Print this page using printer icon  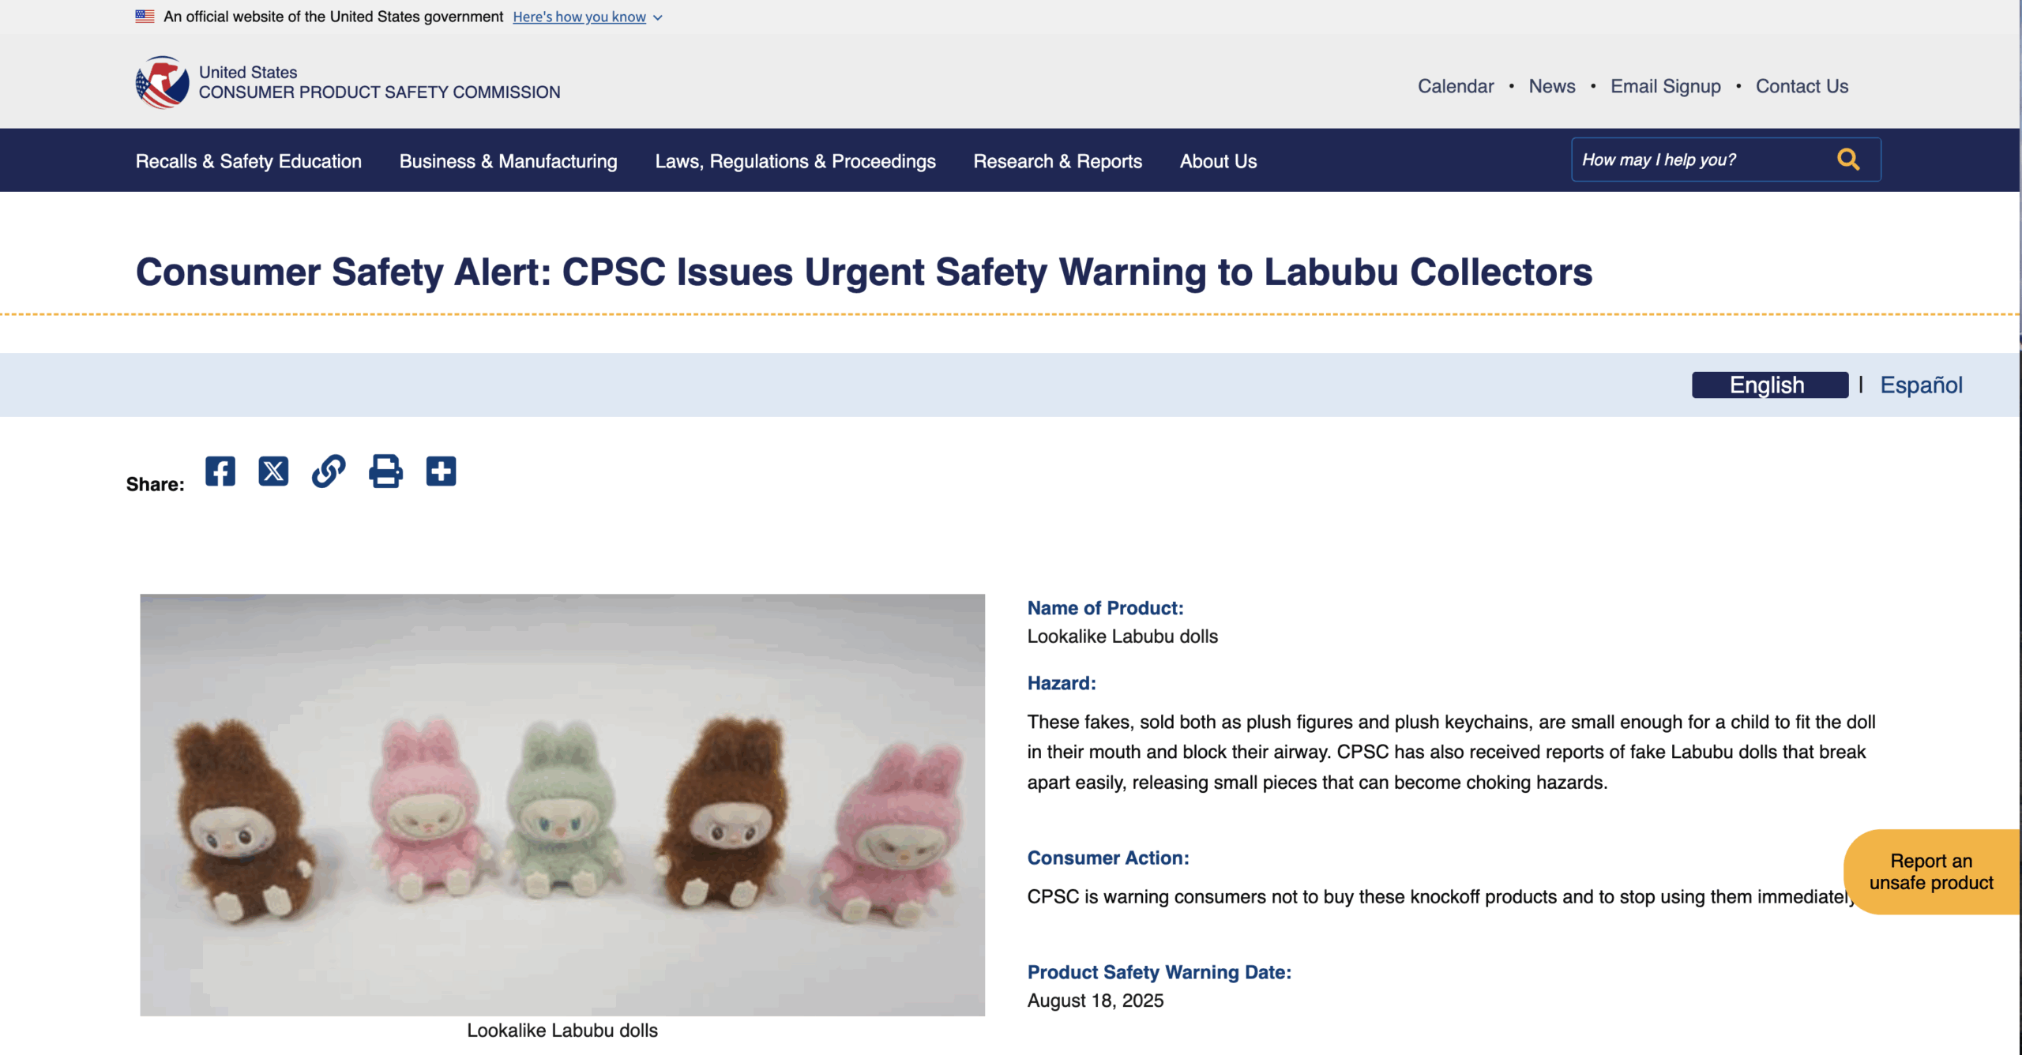pos(385,471)
